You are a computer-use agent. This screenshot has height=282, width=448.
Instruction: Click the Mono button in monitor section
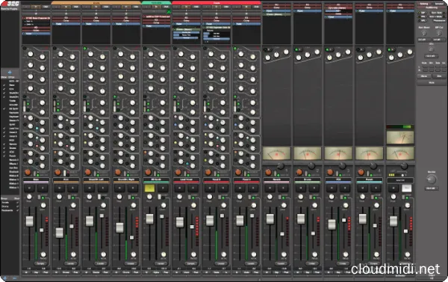click(424, 76)
